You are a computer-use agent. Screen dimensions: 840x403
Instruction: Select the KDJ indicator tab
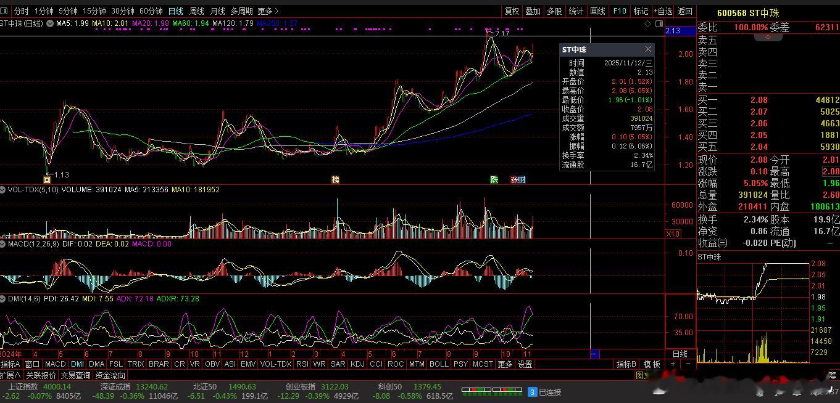(357, 364)
